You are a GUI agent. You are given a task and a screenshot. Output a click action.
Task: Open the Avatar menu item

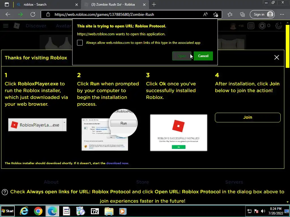[x=64, y=26]
